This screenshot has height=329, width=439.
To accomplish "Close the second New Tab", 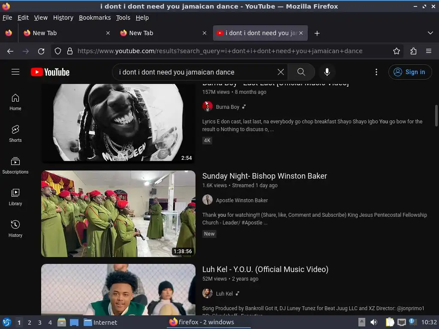I will [x=204, y=33].
